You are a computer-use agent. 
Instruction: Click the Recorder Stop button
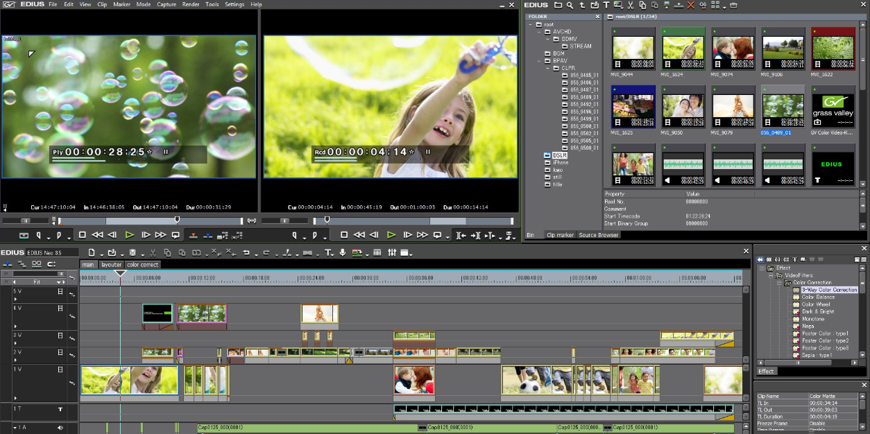click(344, 235)
